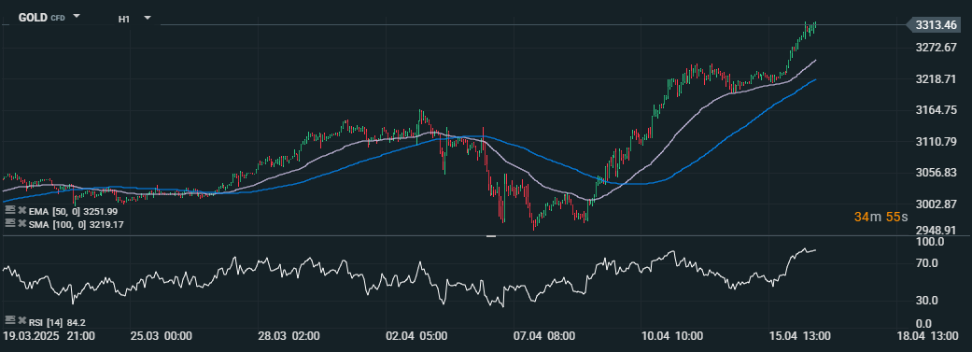Remove the RSI [14] indicator
Screen dimensions: 972x352
(22, 321)
